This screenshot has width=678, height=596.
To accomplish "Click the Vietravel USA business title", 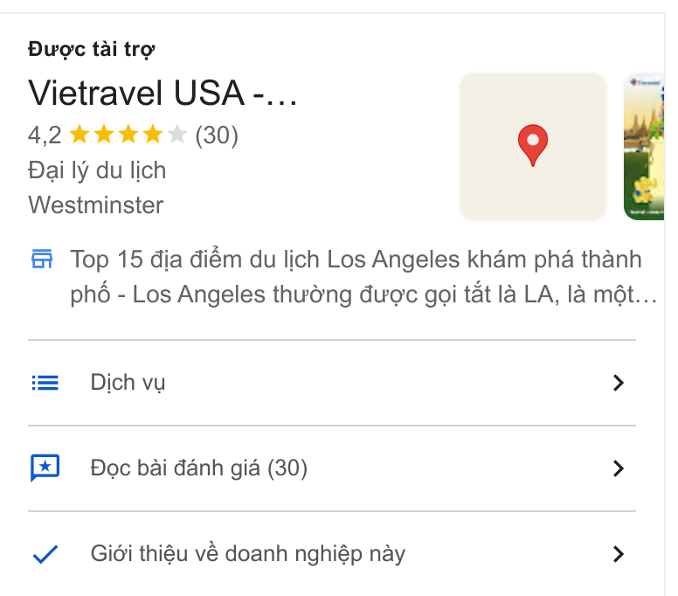I will [x=163, y=93].
